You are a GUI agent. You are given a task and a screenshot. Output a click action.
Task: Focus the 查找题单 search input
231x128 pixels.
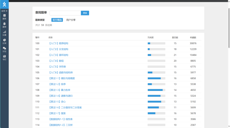point(65,13)
